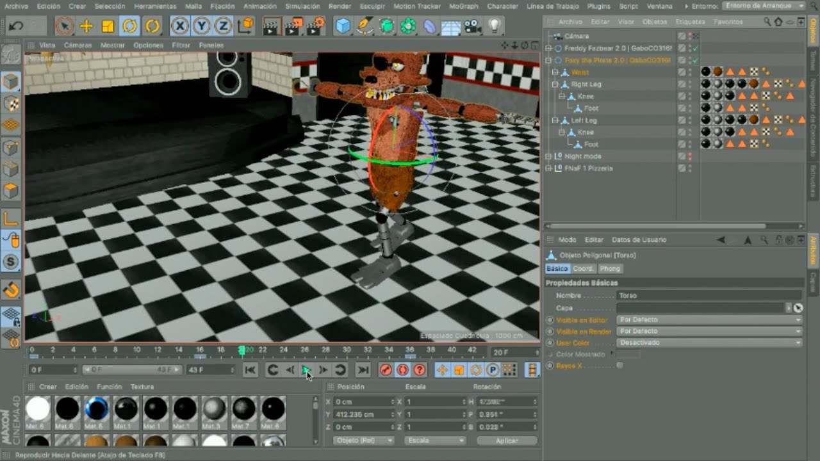
Task: Click the Nombre field containing Torso
Action: tap(709, 296)
